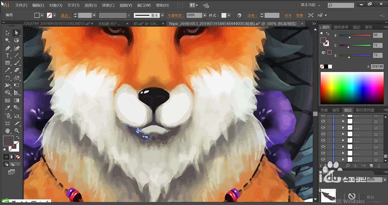
Task: Select the Rectangle tool
Action: (8, 63)
